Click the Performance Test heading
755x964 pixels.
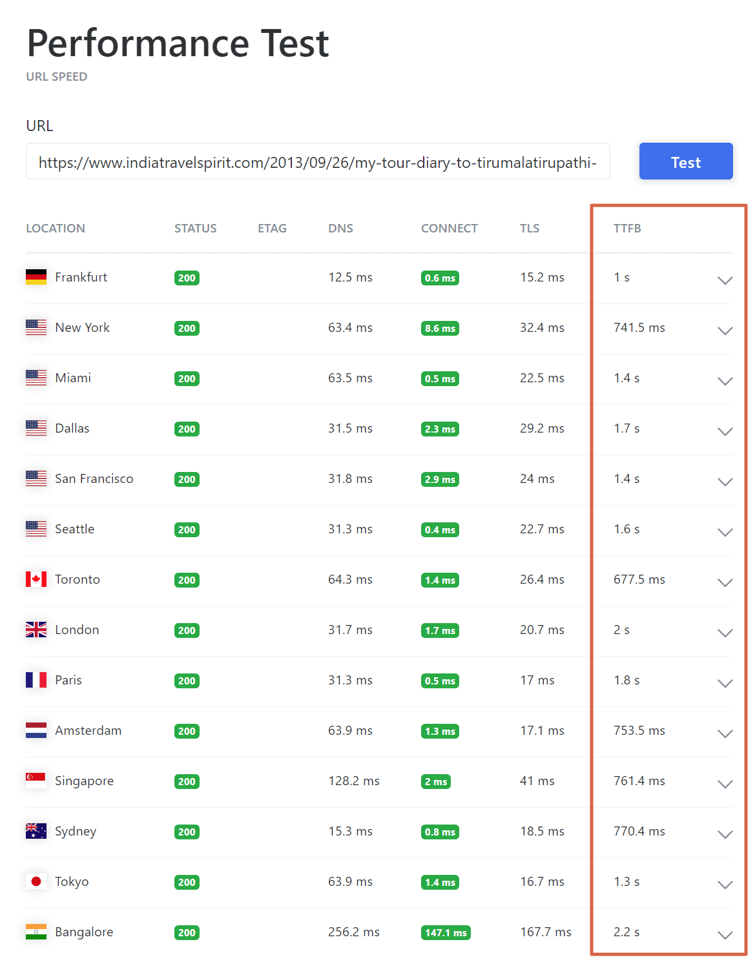coord(178,43)
